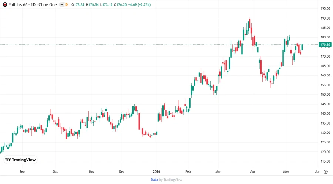Click the Mar time axis label

coord(218,171)
